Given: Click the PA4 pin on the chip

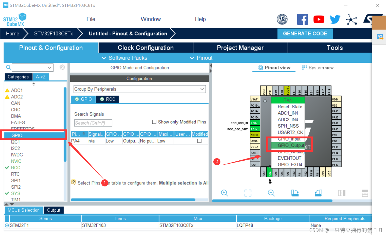Looking at the screenshot, I should pyautogui.click(x=270, y=172).
